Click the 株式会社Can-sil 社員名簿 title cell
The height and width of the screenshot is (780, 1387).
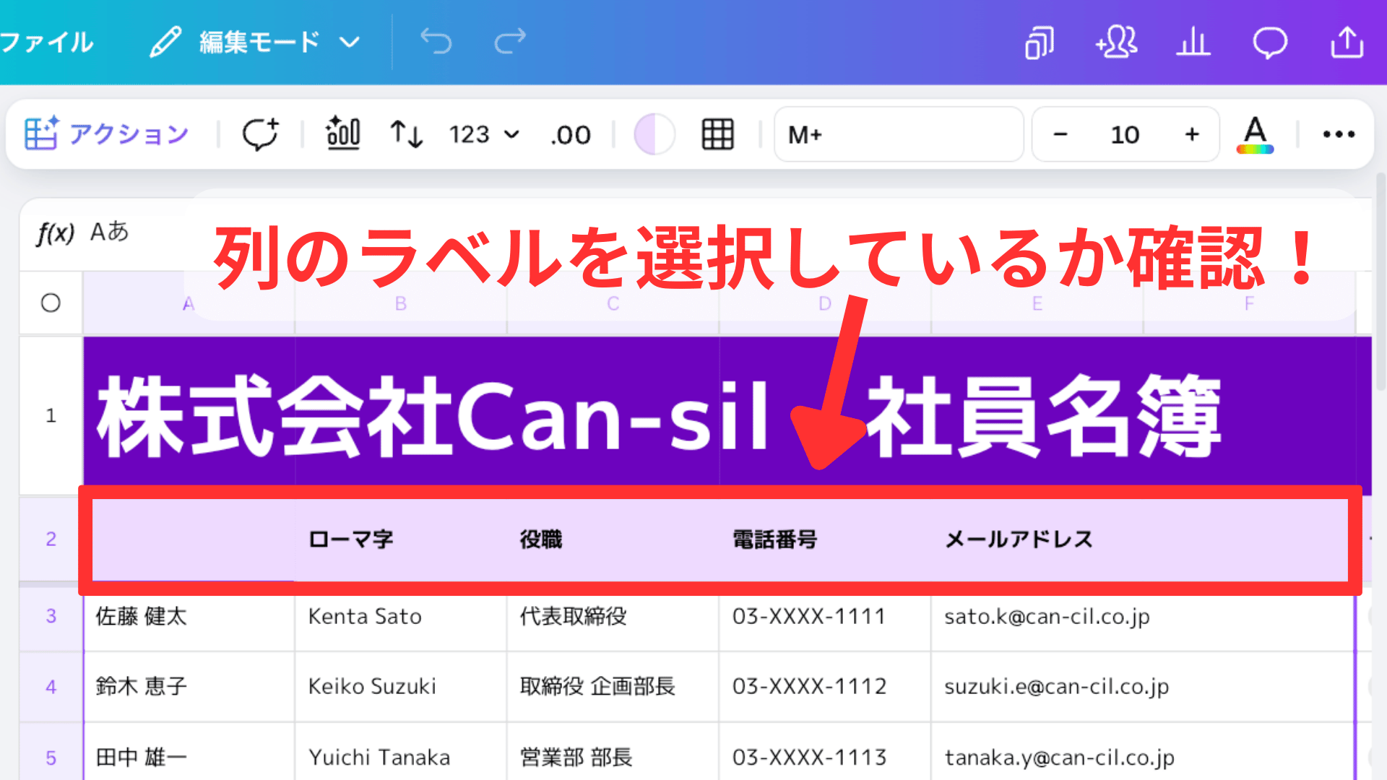click(x=727, y=415)
